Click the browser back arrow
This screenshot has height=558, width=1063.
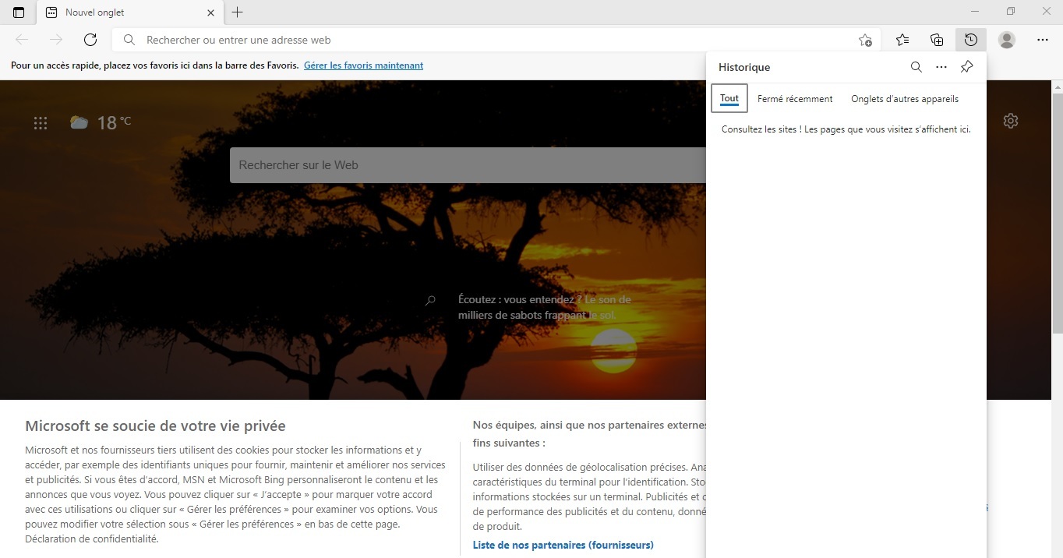pos(22,40)
